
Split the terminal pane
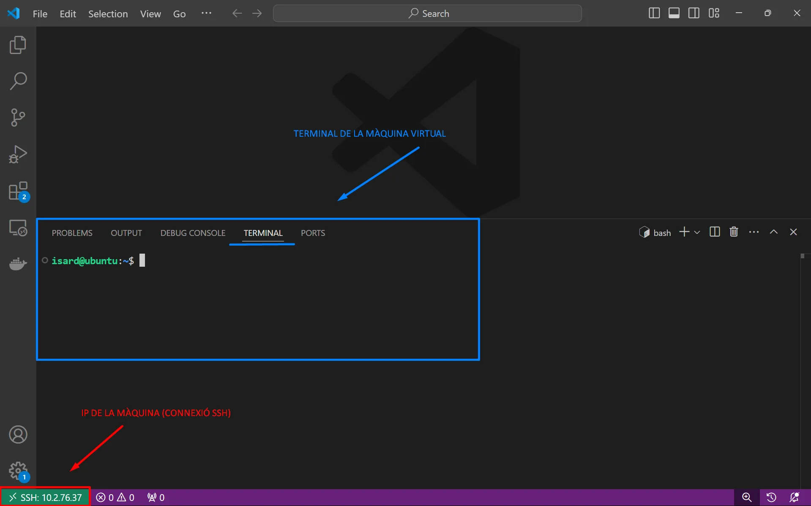point(715,232)
